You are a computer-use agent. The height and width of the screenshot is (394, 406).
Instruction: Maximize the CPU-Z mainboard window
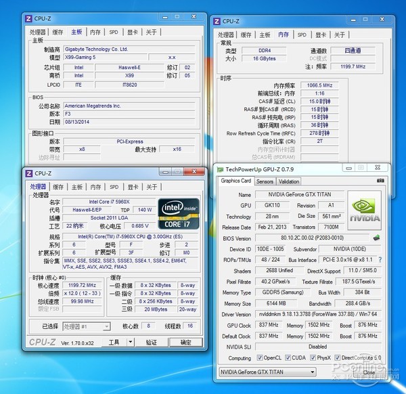pyautogui.click(x=177, y=17)
